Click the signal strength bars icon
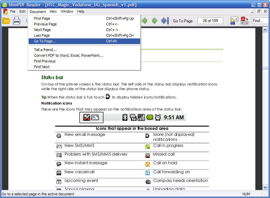 141,118
